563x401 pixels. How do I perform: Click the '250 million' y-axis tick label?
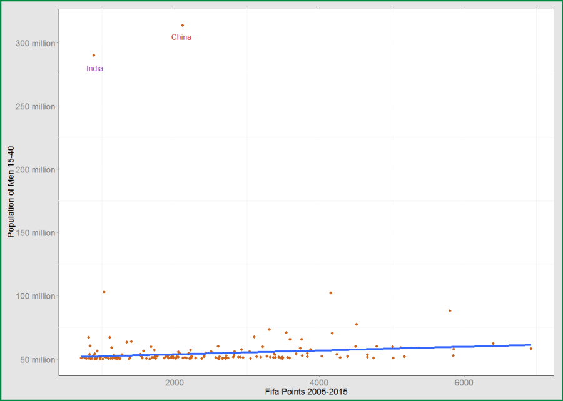(x=34, y=107)
